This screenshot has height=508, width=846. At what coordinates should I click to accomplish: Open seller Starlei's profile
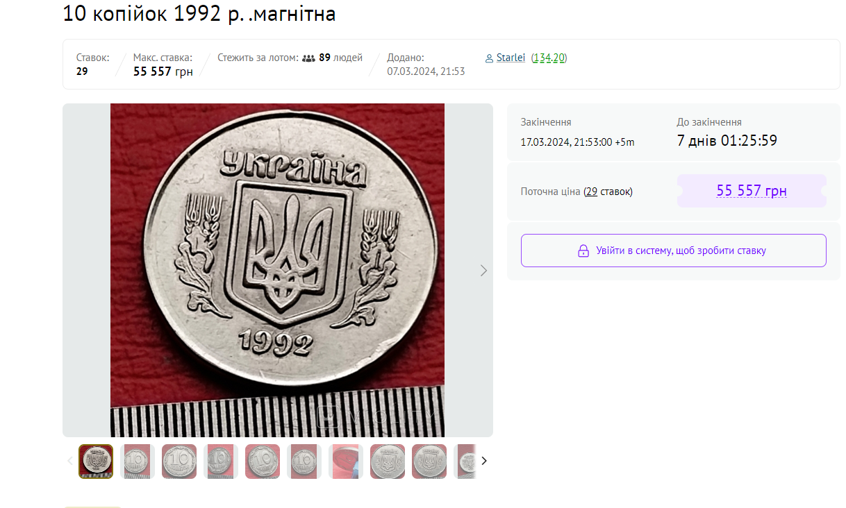pyautogui.click(x=511, y=58)
